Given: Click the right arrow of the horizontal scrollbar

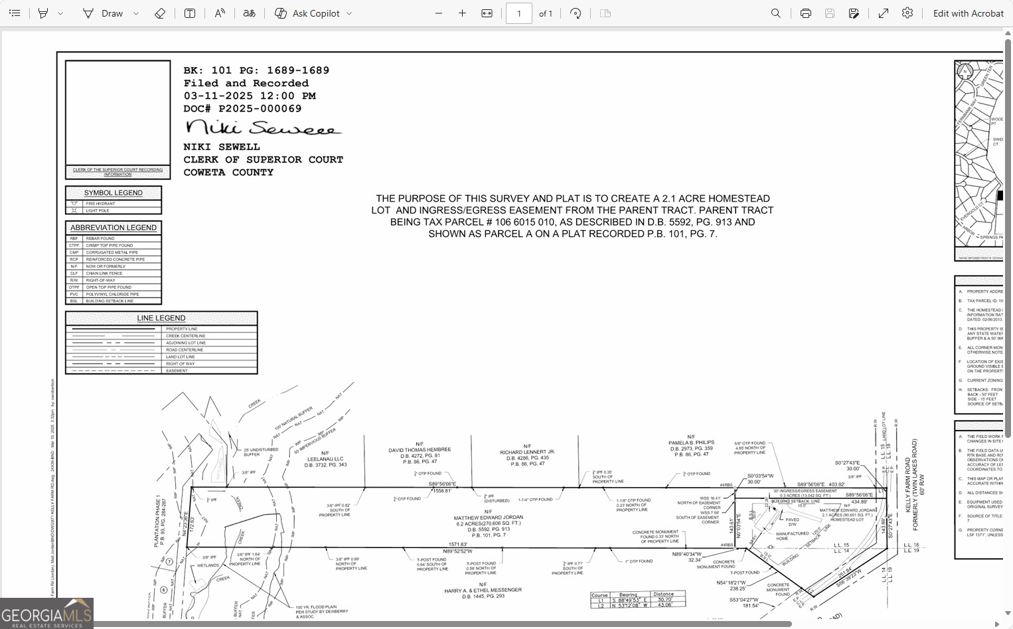Looking at the screenshot, I should (x=997, y=624).
